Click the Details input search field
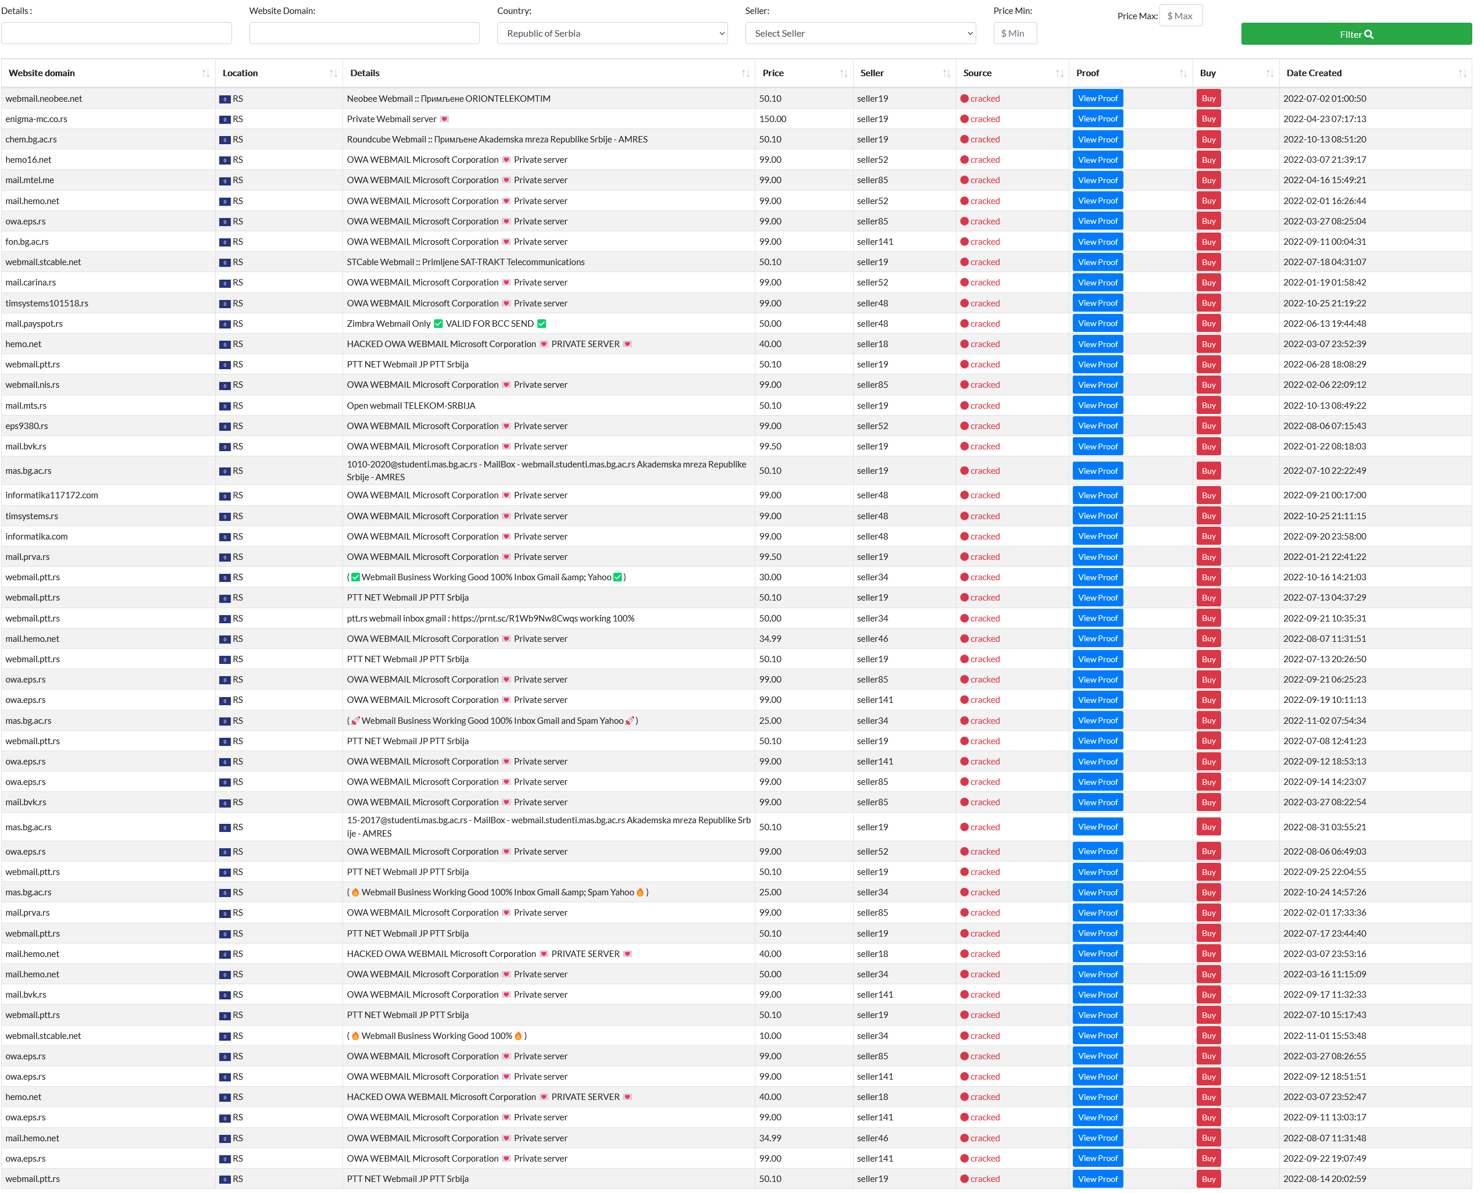The height and width of the screenshot is (1193, 1481). (117, 33)
